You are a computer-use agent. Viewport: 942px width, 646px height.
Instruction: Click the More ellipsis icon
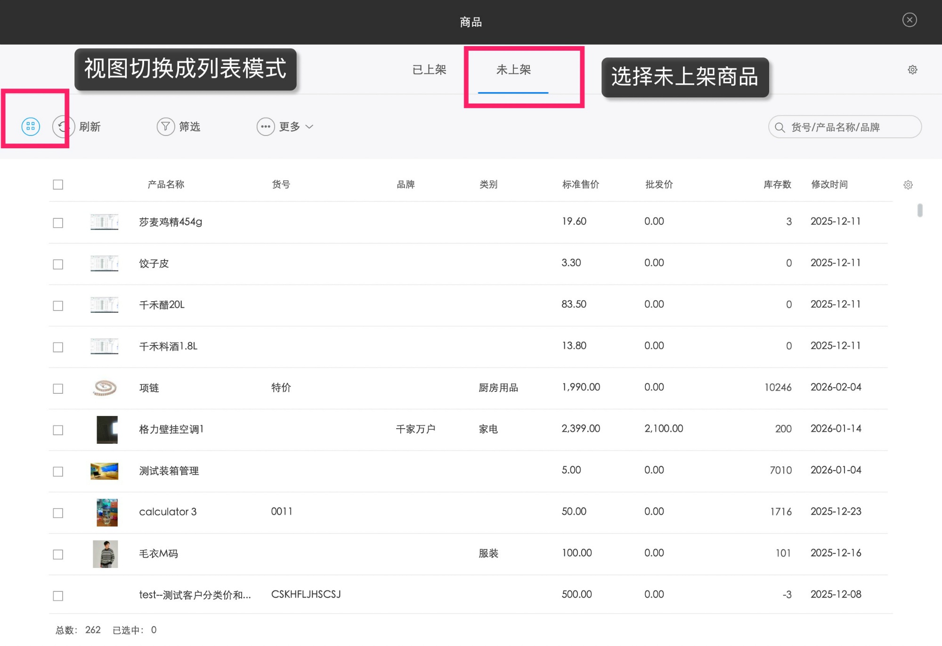(x=266, y=127)
